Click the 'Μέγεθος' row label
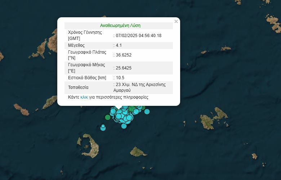This screenshot has height=180, width=281. point(76,45)
